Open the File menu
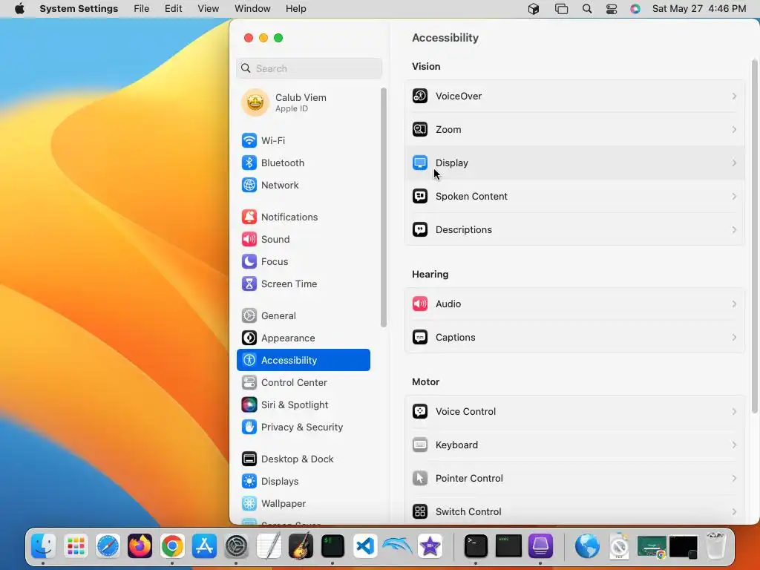This screenshot has width=760, height=570. coord(142,9)
